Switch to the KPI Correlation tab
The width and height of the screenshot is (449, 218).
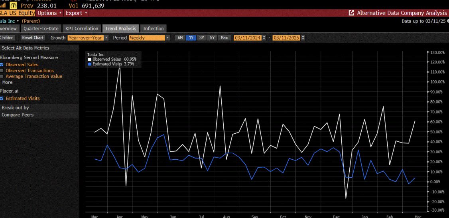(82, 28)
